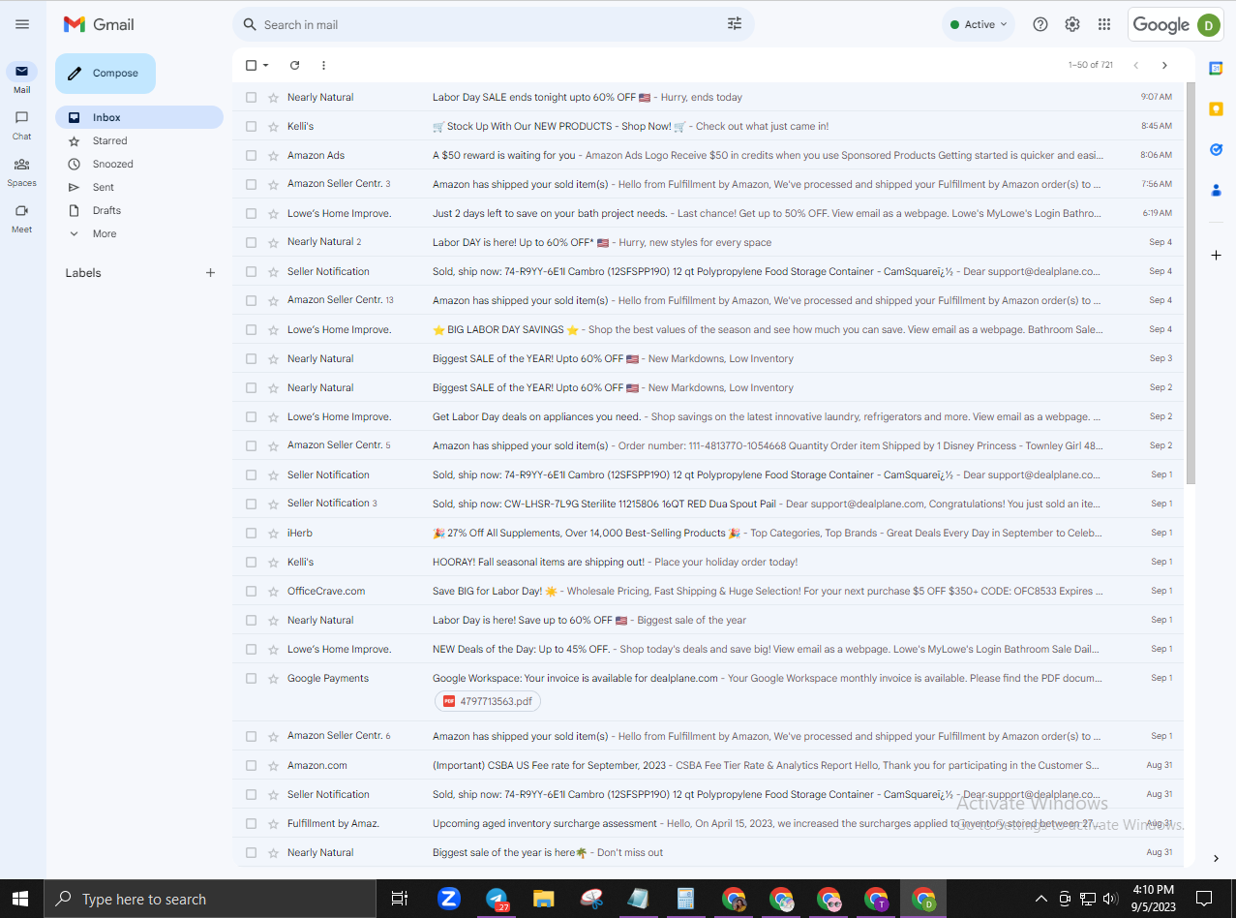The image size is (1236, 918).
Task: Open Zoom from the taskbar
Action: [x=448, y=899]
